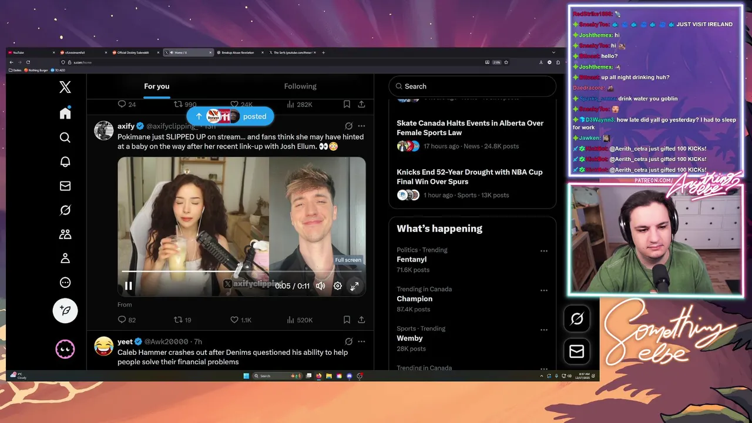The width and height of the screenshot is (752, 423).
Task: Open more options for Champion trend
Action: pyautogui.click(x=544, y=290)
